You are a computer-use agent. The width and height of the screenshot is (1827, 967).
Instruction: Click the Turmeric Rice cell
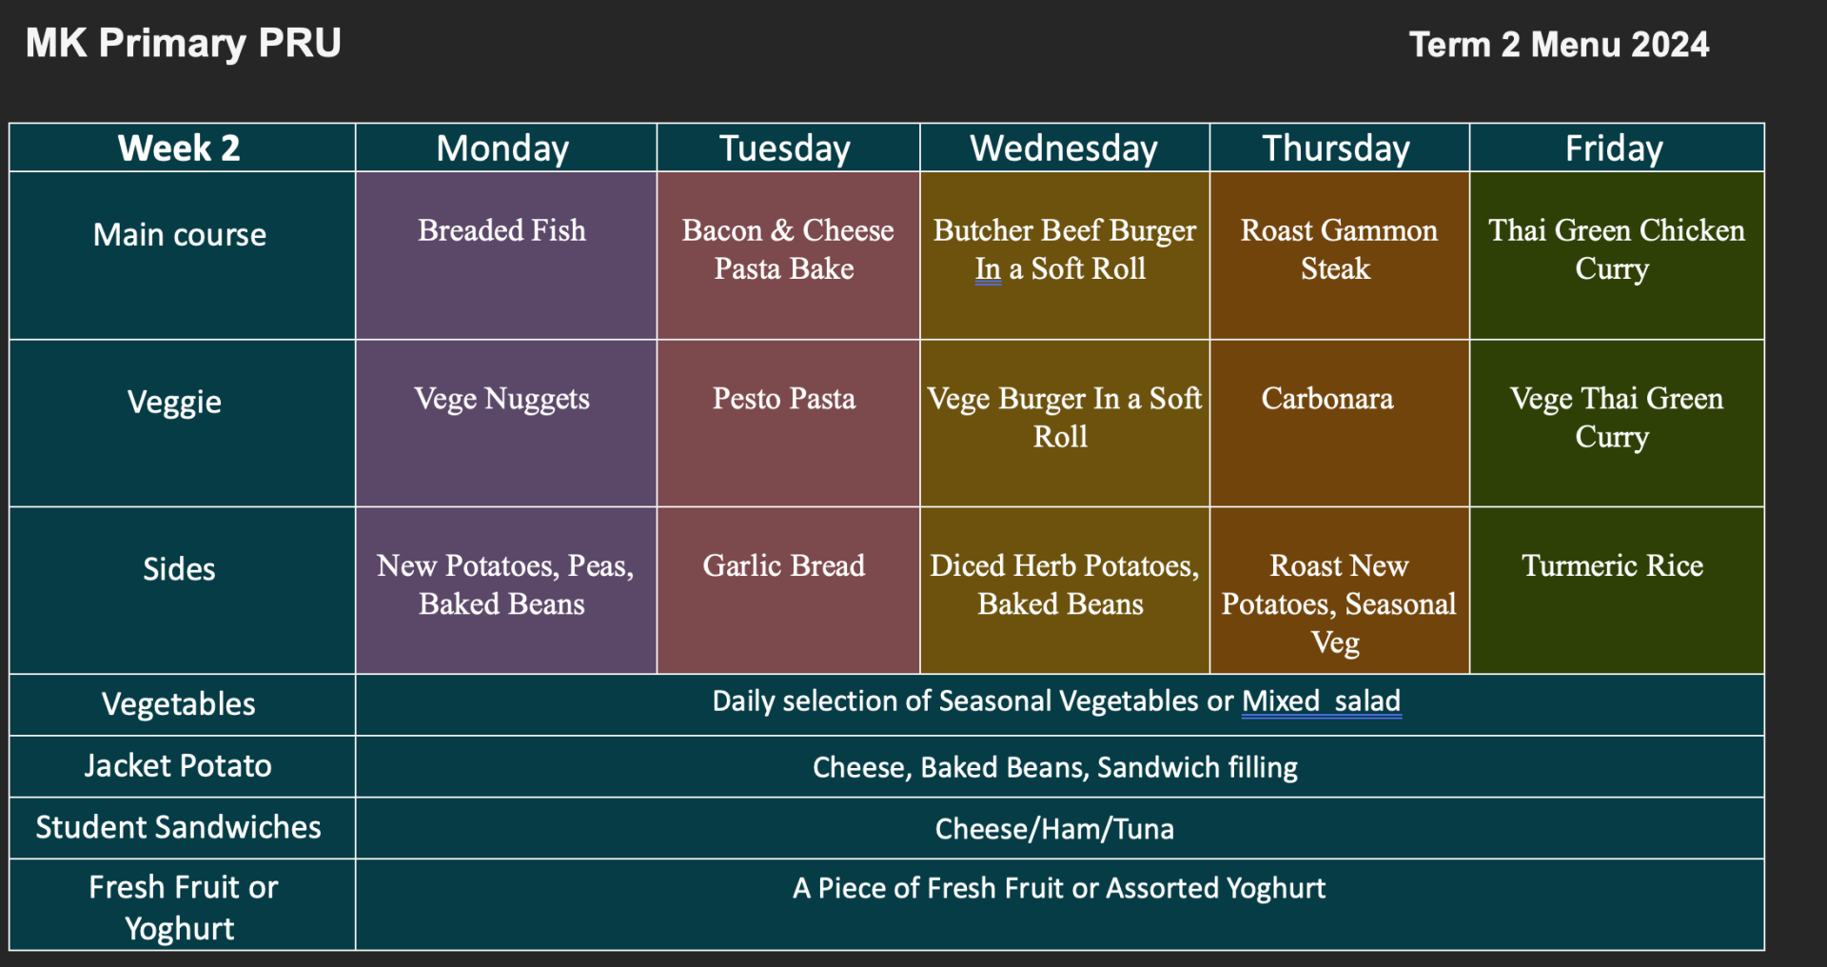point(1617,590)
